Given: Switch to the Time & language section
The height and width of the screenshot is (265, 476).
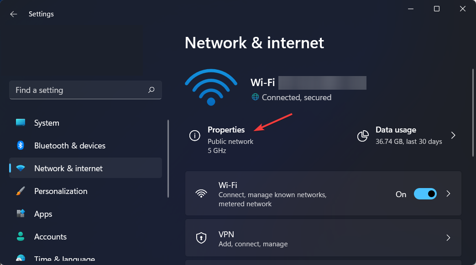Looking at the screenshot, I should tap(64, 258).
